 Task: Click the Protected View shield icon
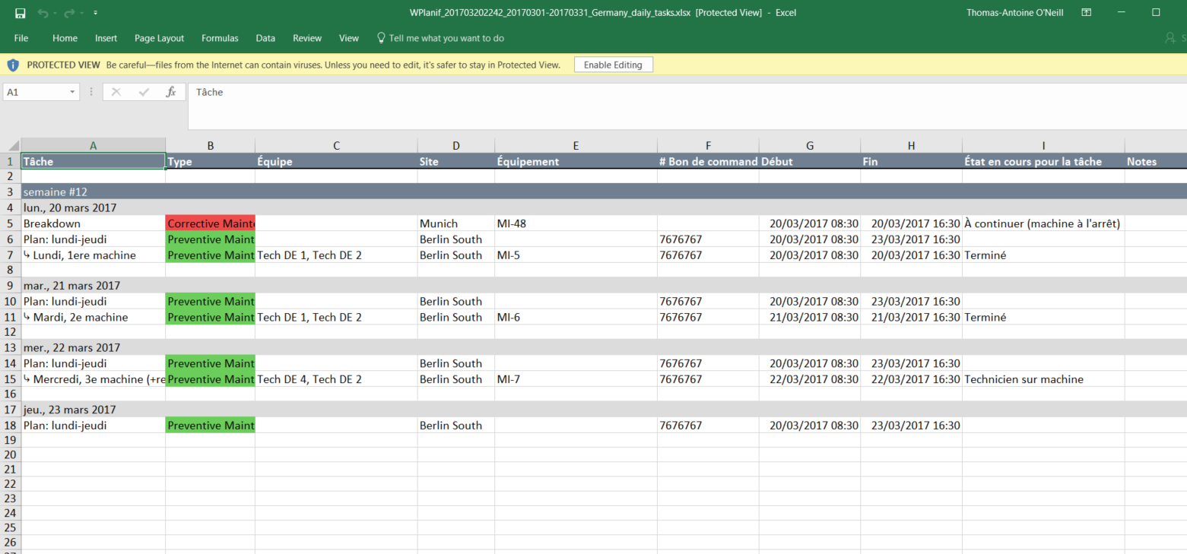click(13, 65)
